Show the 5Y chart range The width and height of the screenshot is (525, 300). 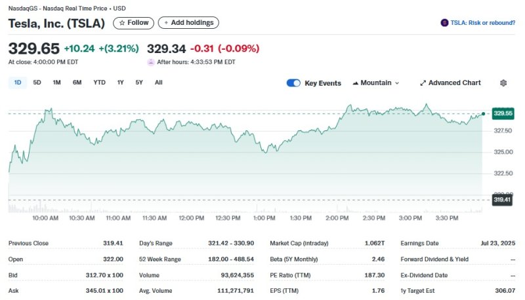(139, 83)
